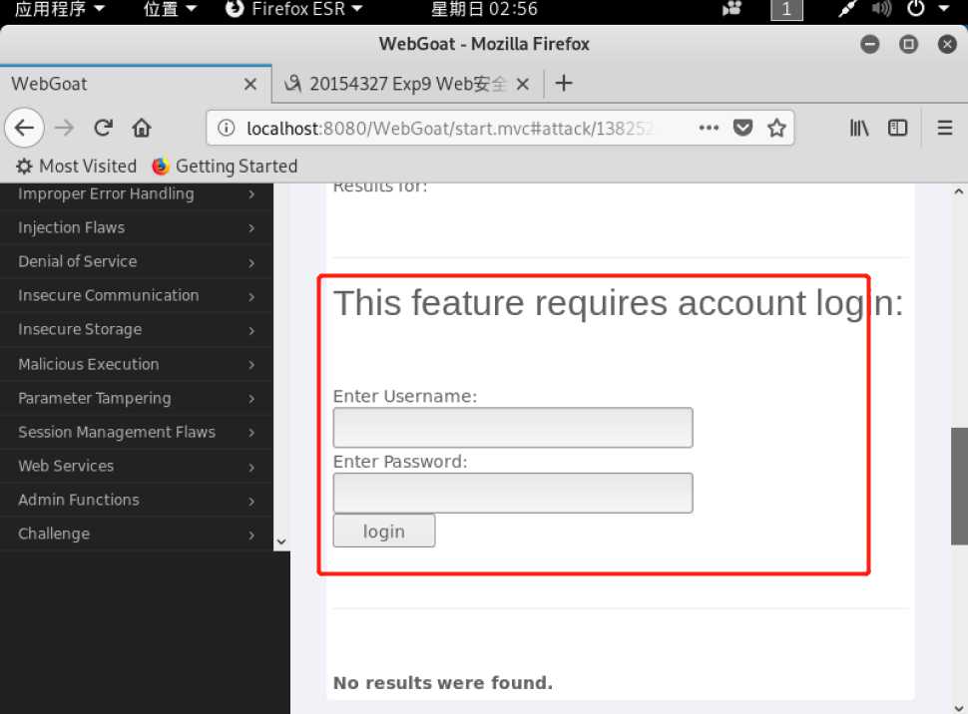Click the sidebar menu scroll-down arrow
Viewport: 968px width, 714px height.
click(x=280, y=541)
